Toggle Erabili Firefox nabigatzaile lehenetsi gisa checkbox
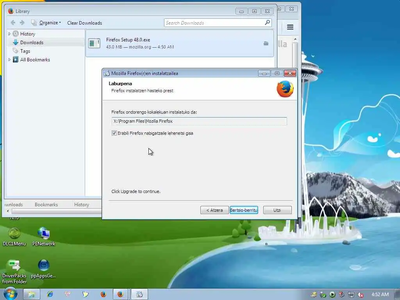400x300 pixels. [114, 133]
